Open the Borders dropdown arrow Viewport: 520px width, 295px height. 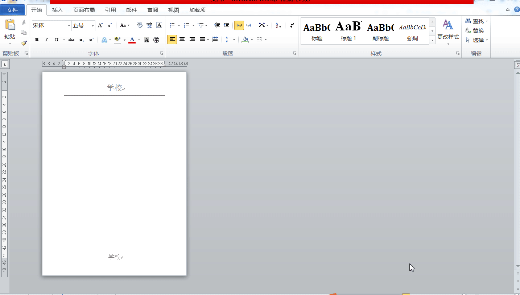266,40
